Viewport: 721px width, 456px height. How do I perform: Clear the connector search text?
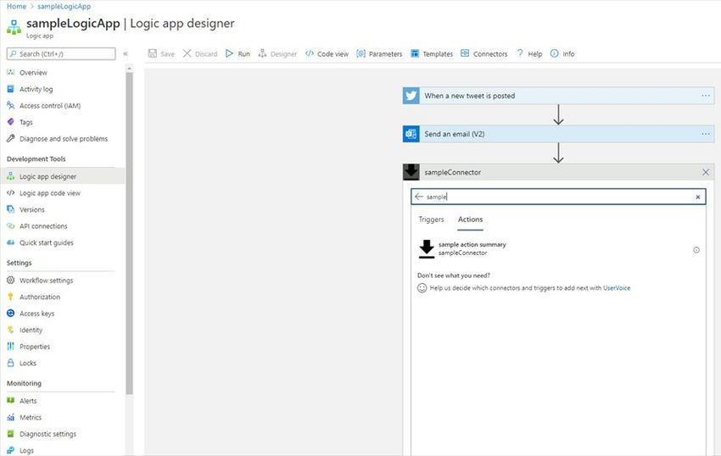[698, 197]
